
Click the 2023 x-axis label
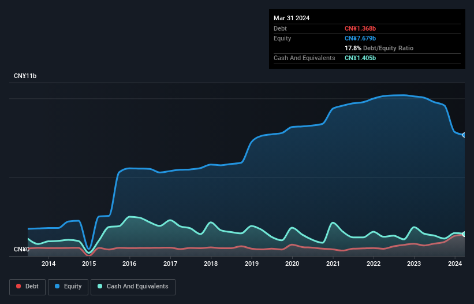click(x=414, y=264)
